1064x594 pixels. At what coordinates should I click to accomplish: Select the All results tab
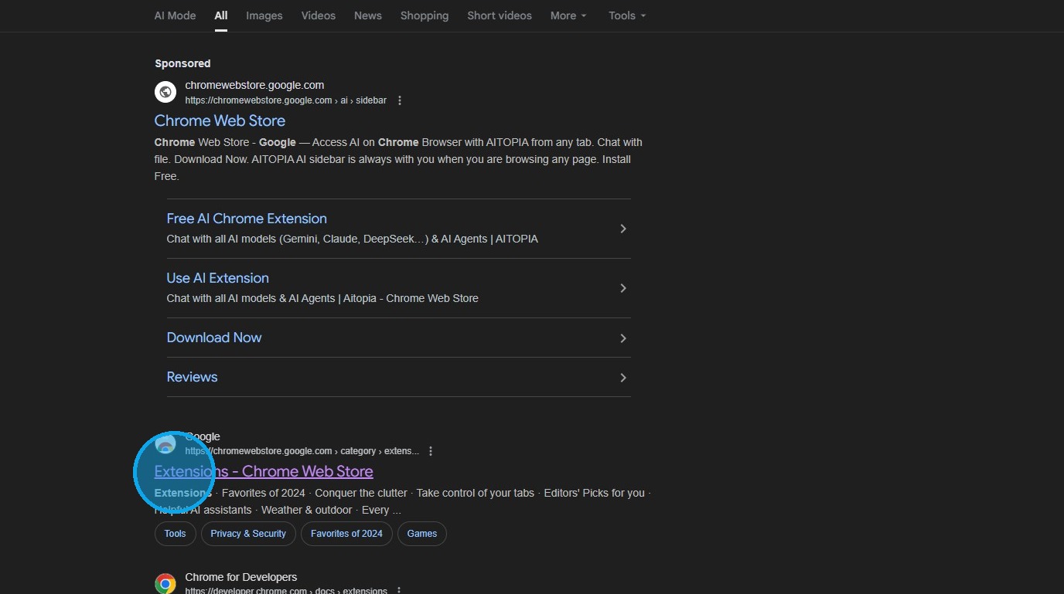(221, 15)
